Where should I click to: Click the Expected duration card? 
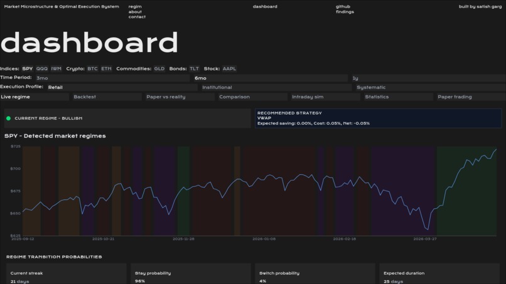click(x=439, y=274)
